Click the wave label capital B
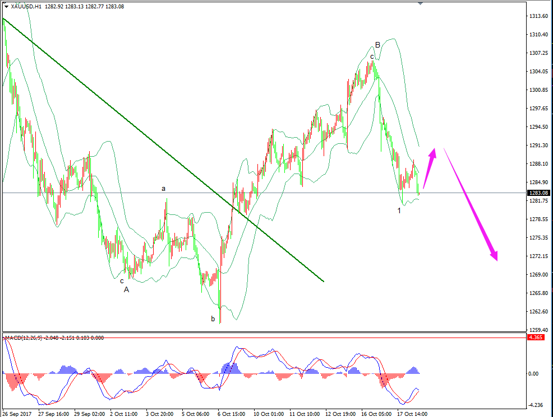The height and width of the screenshot is (417, 553). 377,45
